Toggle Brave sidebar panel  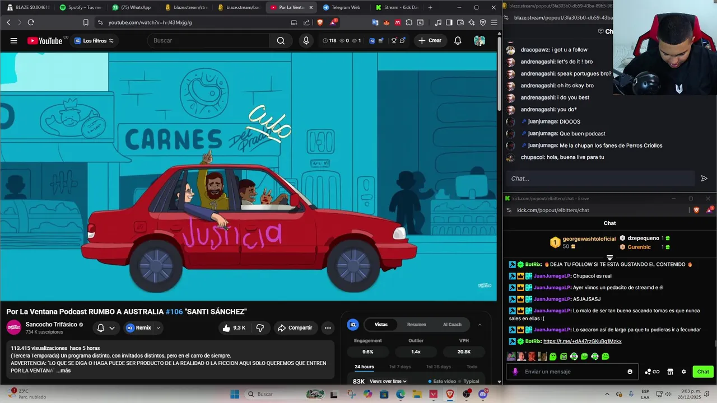click(x=449, y=22)
